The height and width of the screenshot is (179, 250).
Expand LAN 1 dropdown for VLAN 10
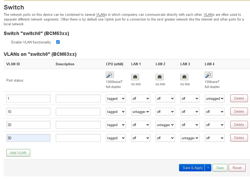tap(141, 112)
